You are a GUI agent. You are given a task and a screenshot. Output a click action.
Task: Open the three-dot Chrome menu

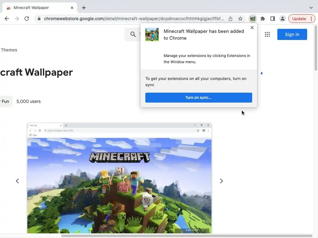(x=311, y=19)
